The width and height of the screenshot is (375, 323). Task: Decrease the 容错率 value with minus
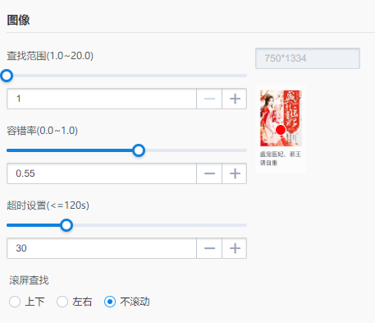click(x=209, y=173)
